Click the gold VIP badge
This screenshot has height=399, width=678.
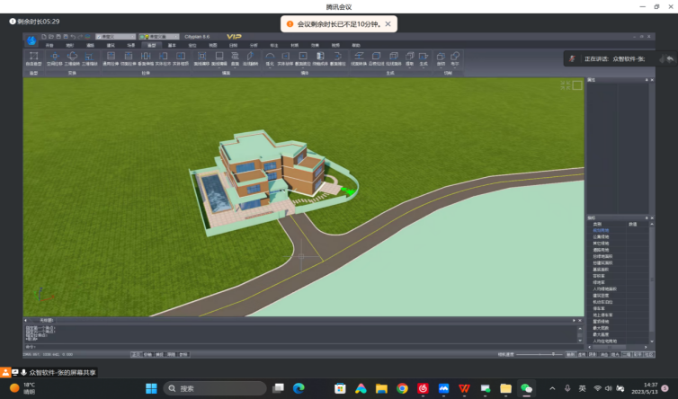[x=235, y=37]
